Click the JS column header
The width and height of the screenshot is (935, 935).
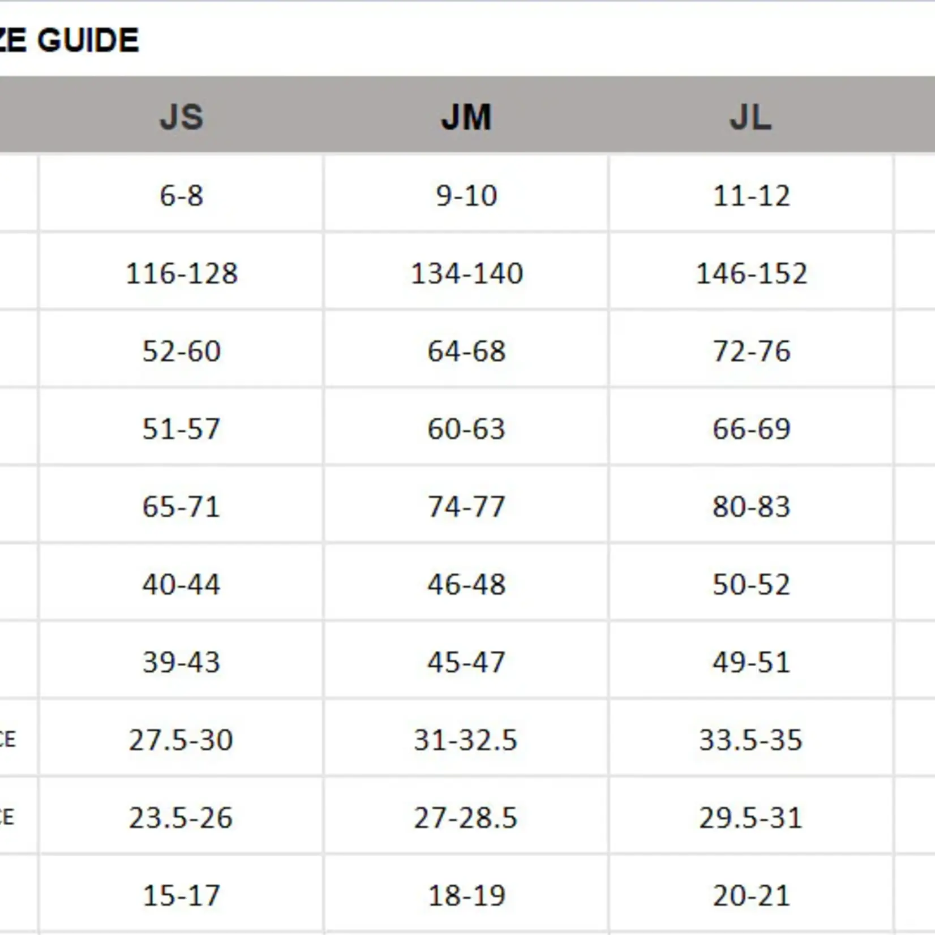pyautogui.click(x=181, y=117)
